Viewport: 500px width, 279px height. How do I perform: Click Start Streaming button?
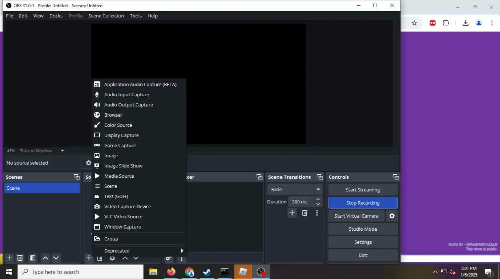[x=363, y=190]
